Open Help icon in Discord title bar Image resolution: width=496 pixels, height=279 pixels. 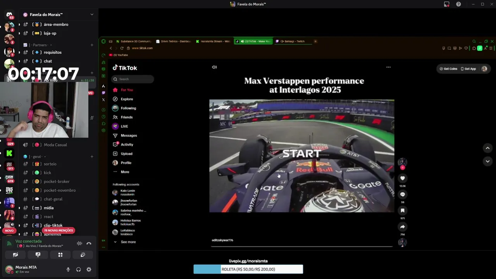tap(458, 4)
